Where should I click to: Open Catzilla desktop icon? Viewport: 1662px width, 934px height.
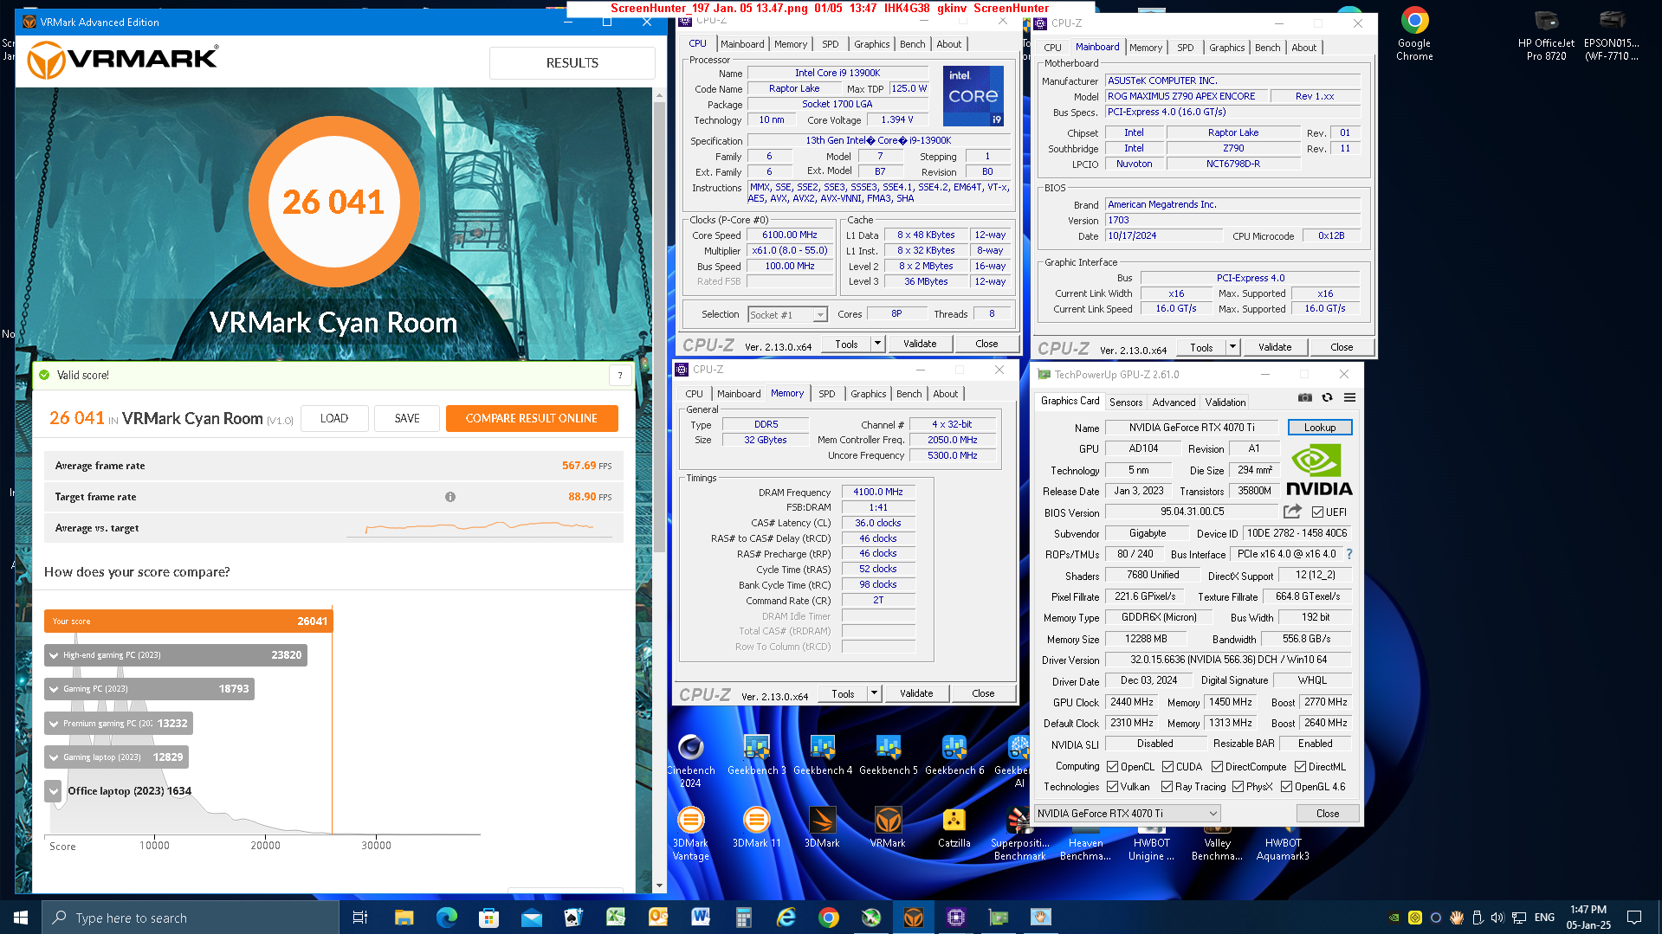coord(954,827)
